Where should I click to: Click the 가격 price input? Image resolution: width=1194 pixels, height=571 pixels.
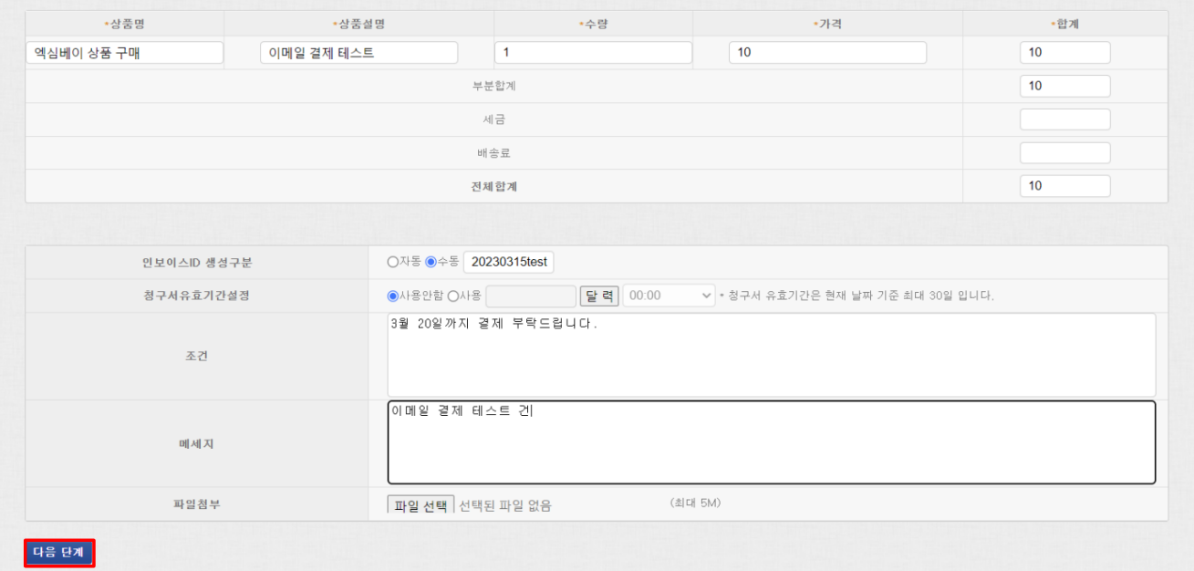coord(828,53)
